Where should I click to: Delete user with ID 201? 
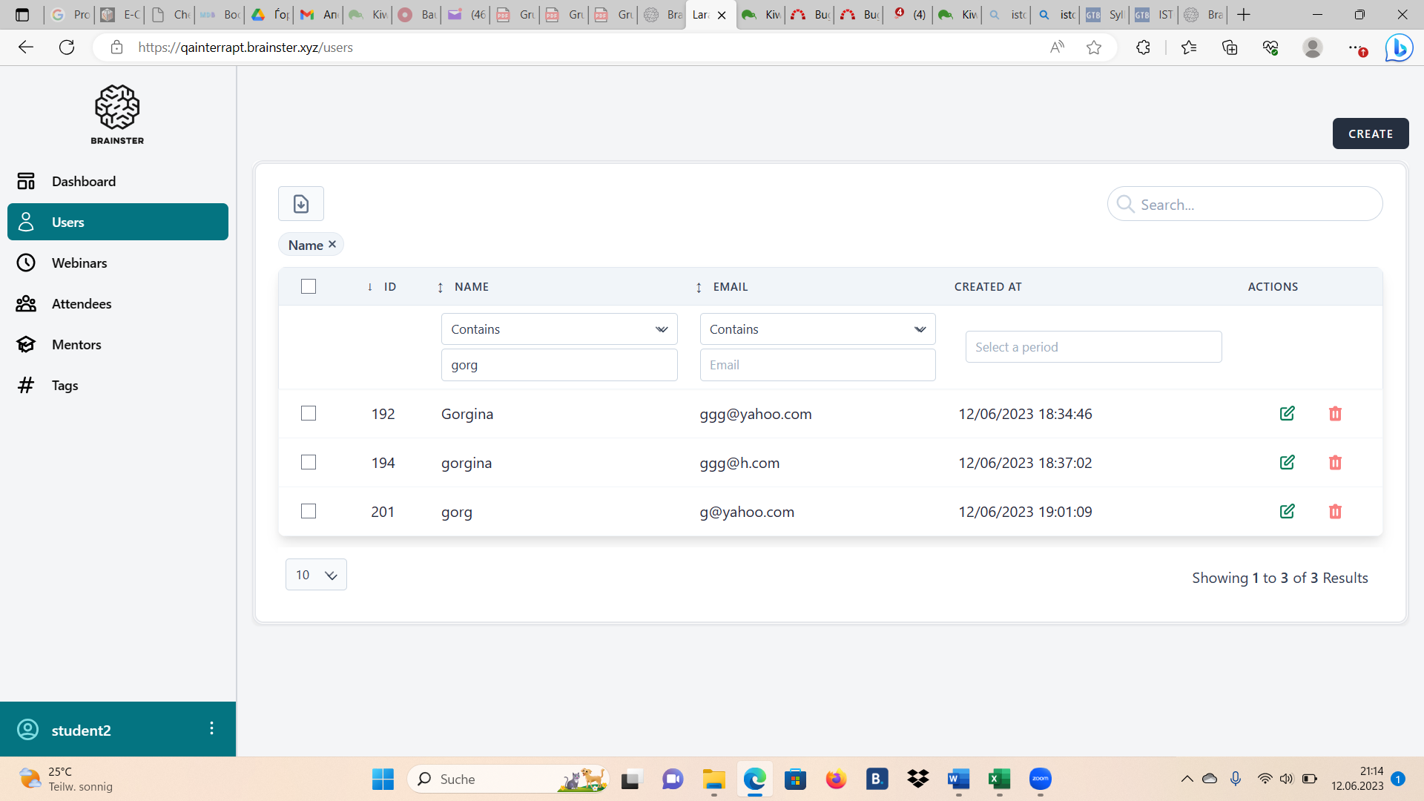click(x=1335, y=512)
